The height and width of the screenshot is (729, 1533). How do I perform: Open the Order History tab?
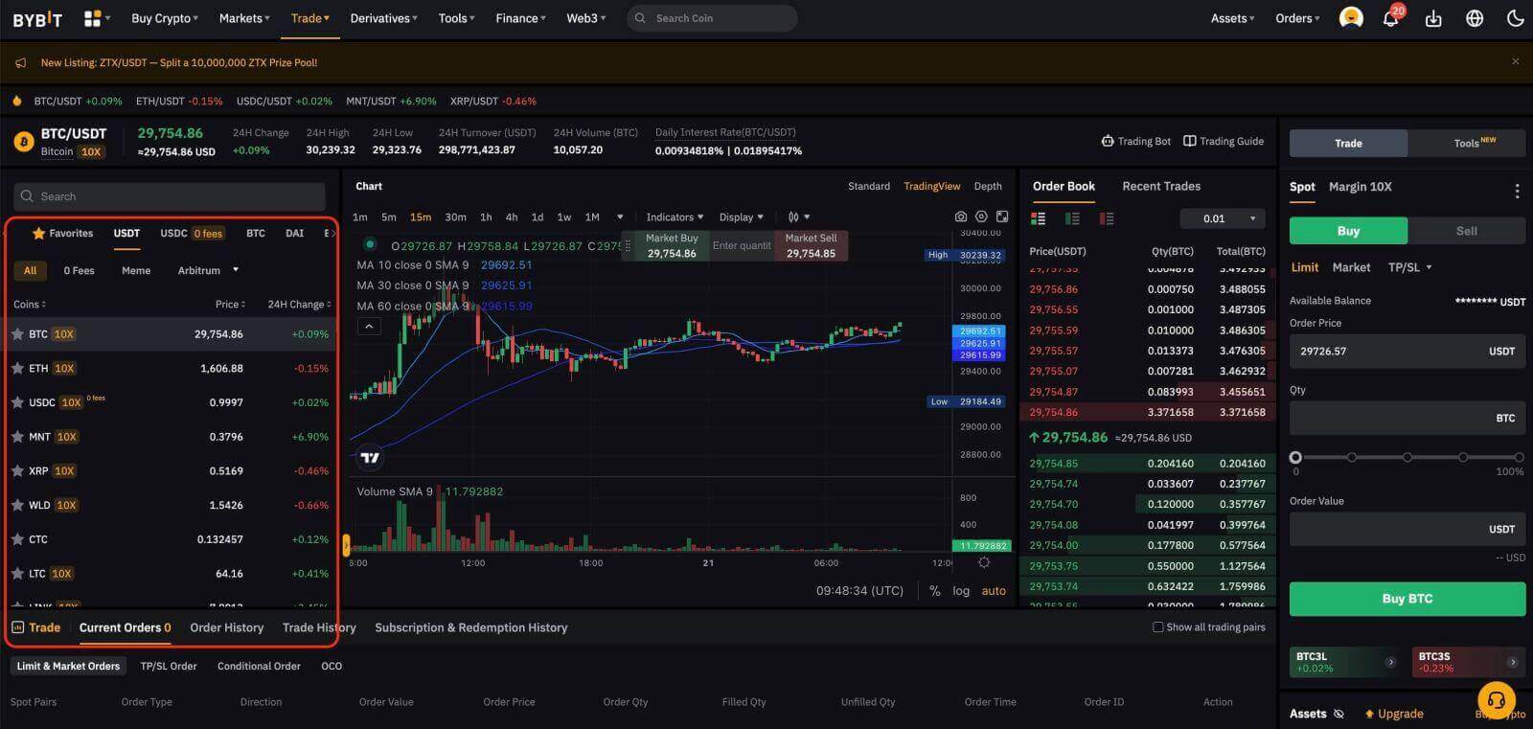click(x=226, y=627)
